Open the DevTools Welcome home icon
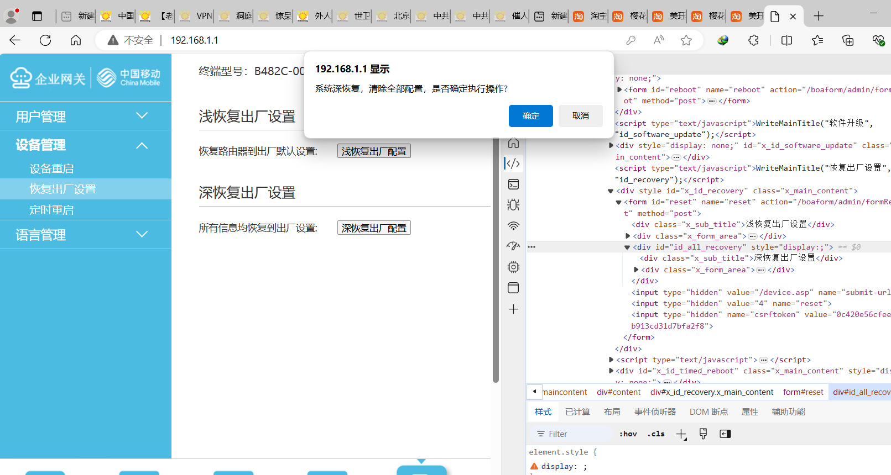Image resolution: width=891 pixels, height=475 pixels. (x=513, y=143)
